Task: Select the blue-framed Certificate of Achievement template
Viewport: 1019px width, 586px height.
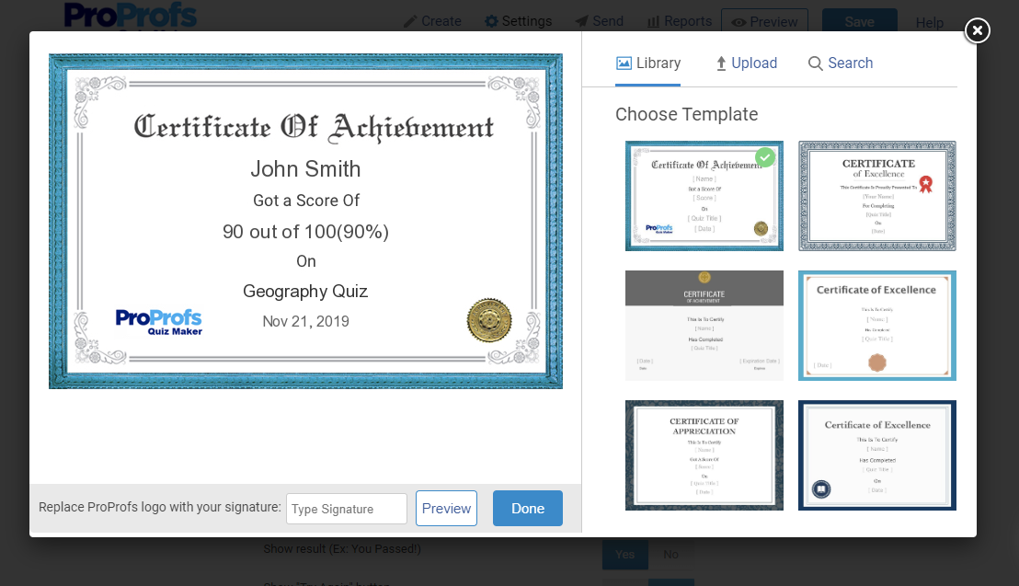Action: (704, 196)
